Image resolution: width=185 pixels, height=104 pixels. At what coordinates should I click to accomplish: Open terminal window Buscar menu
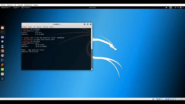39,27
